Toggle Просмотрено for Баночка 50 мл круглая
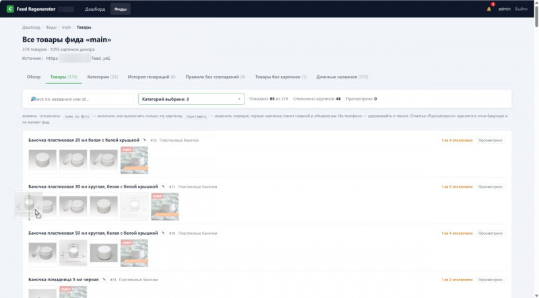The height and width of the screenshot is (298, 539). tap(490, 233)
